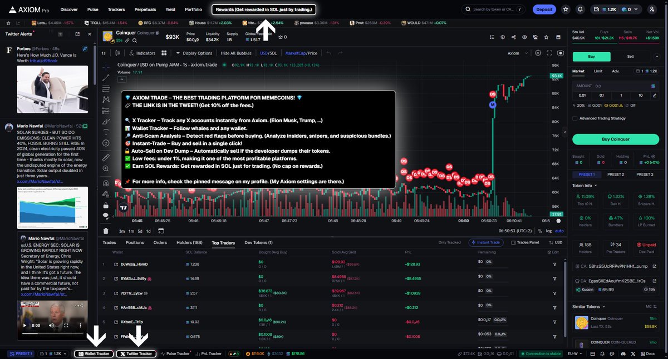Focus the search by token field
Viewport: 668px width, 359px height.
click(x=493, y=9)
